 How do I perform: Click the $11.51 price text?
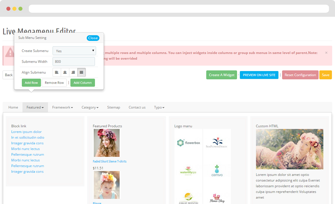click(x=98, y=168)
